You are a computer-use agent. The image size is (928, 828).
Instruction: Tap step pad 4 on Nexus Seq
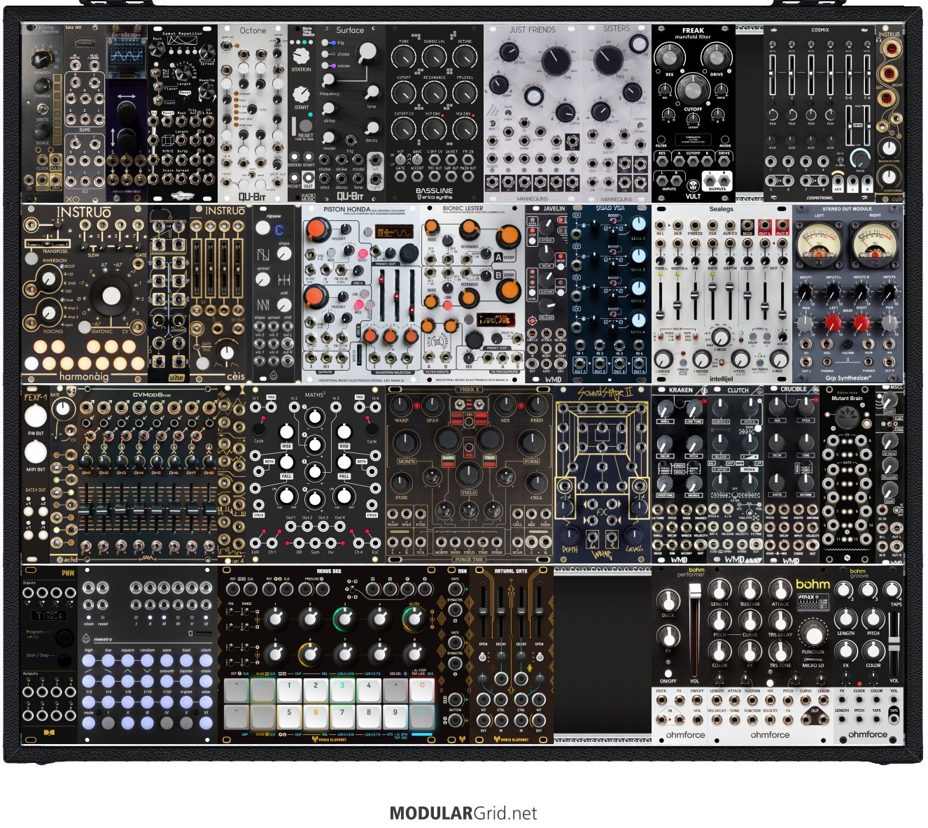369,690
